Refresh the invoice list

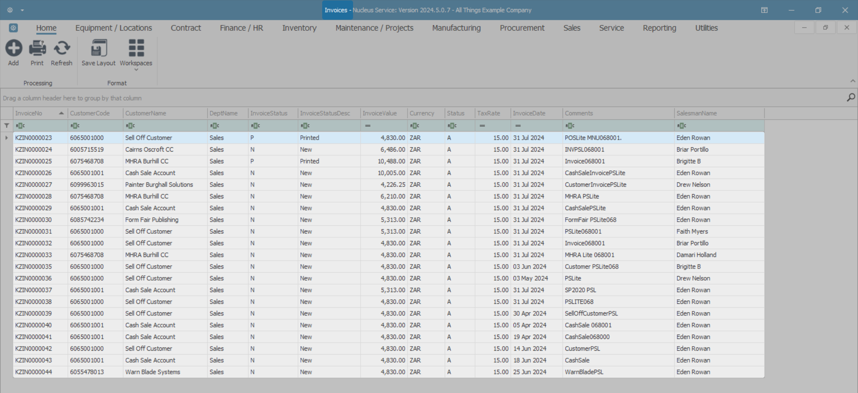coord(62,48)
